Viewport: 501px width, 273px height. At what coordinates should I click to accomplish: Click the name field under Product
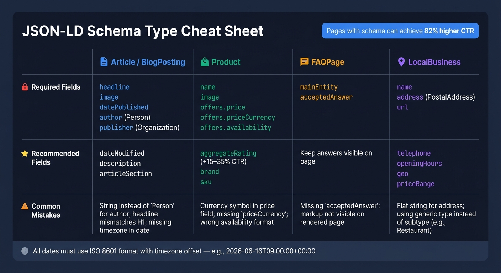click(208, 87)
